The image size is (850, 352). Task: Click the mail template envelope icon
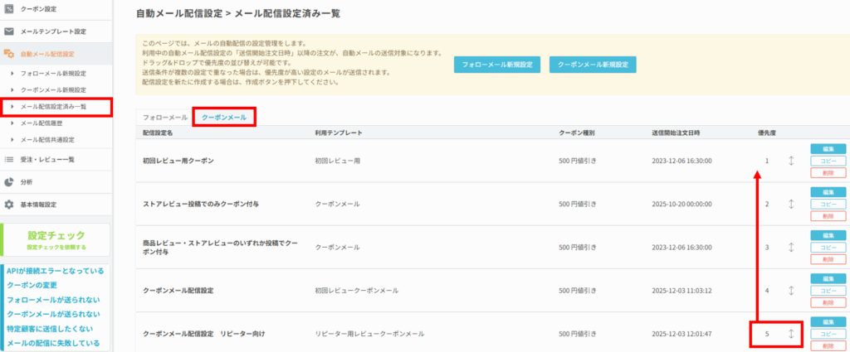point(9,31)
